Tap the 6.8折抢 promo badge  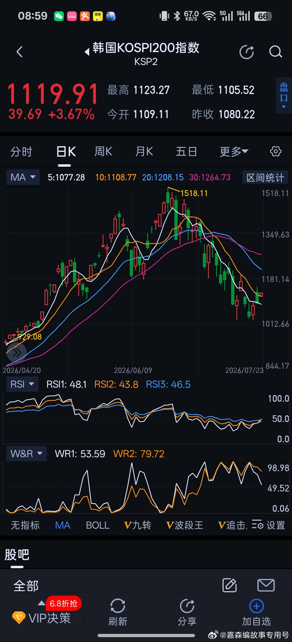pos(64,603)
